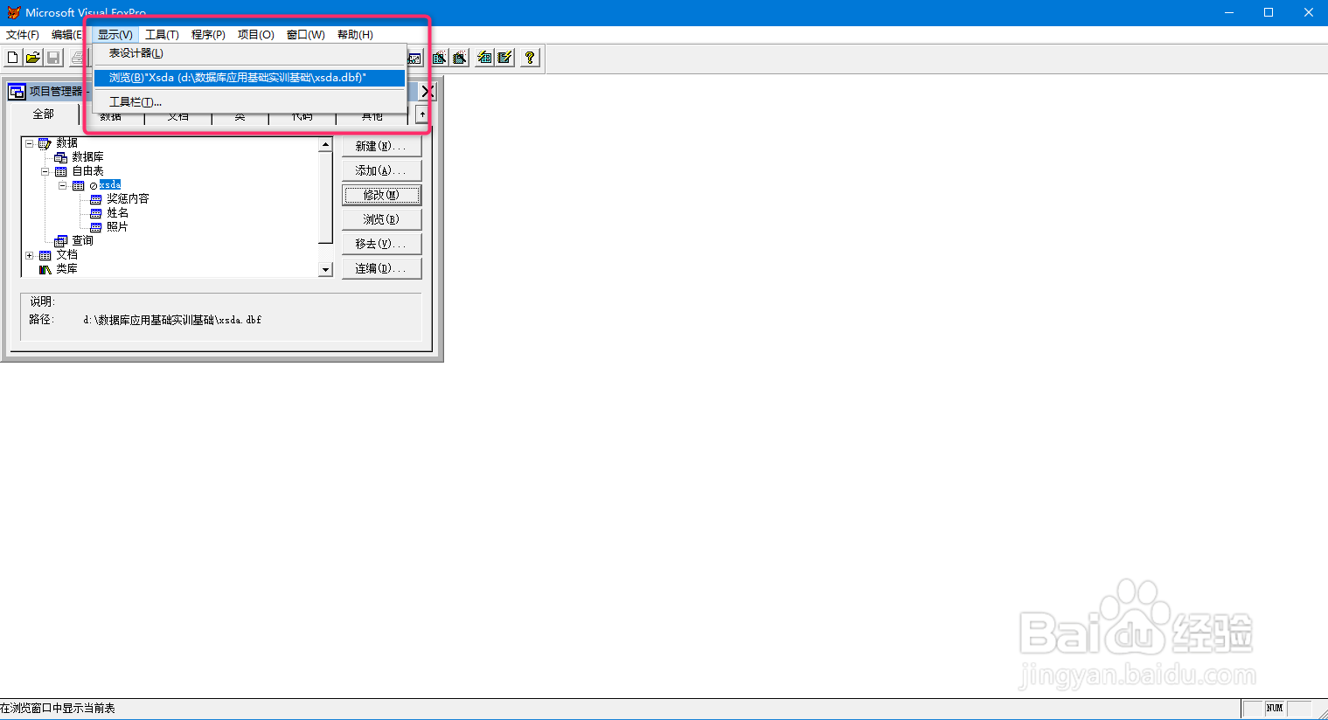Collapse the 数据 tree node

pos(29,143)
